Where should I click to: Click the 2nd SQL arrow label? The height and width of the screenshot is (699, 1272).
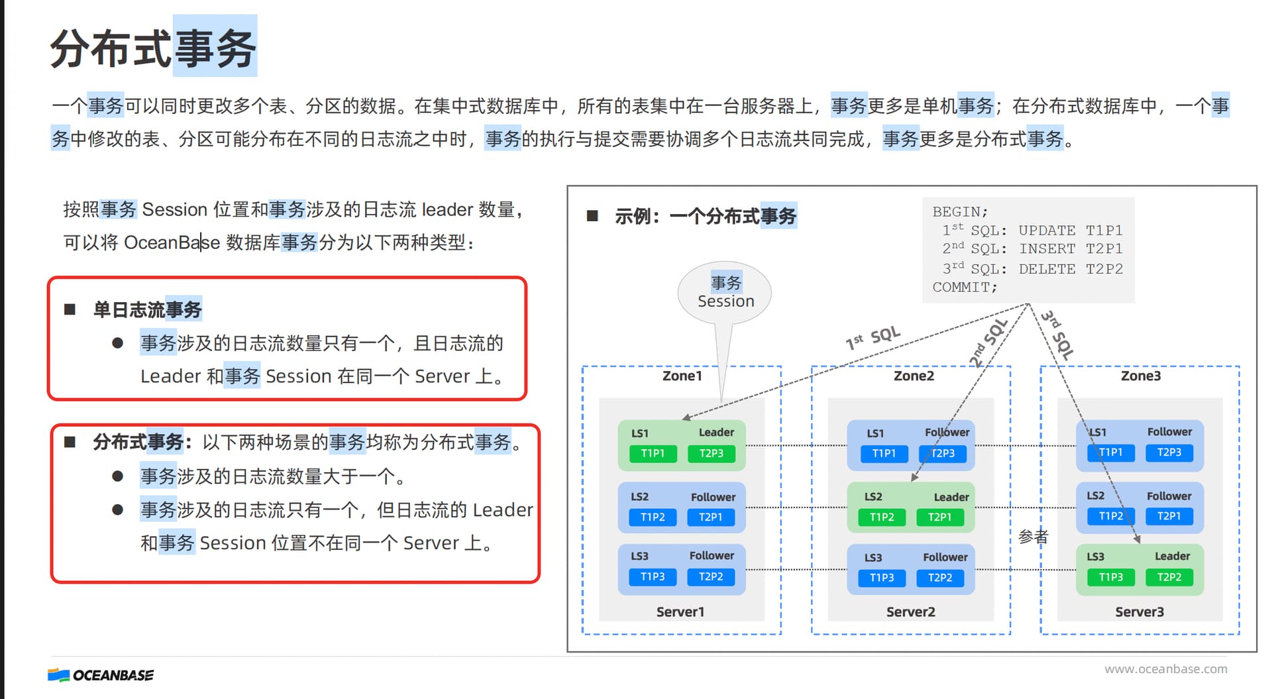pyautogui.click(x=988, y=343)
